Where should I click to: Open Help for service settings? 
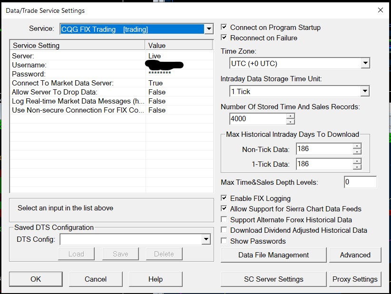[x=156, y=279]
